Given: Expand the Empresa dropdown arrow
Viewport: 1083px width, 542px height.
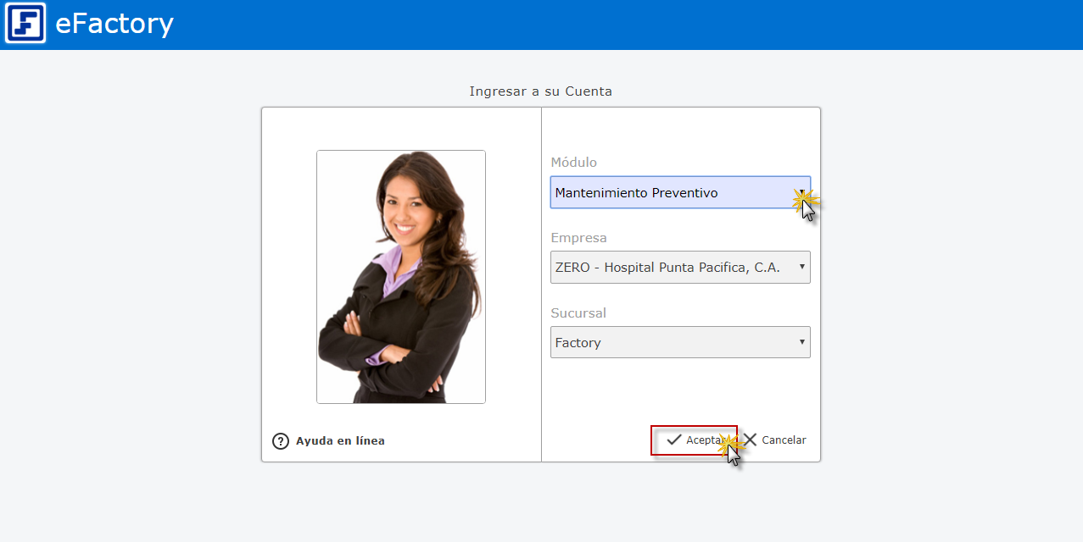Looking at the screenshot, I should 801,267.
